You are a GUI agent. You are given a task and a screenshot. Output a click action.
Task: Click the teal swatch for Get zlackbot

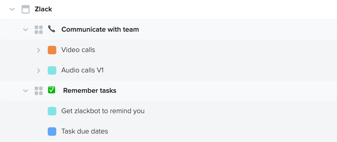pos(52,111)
